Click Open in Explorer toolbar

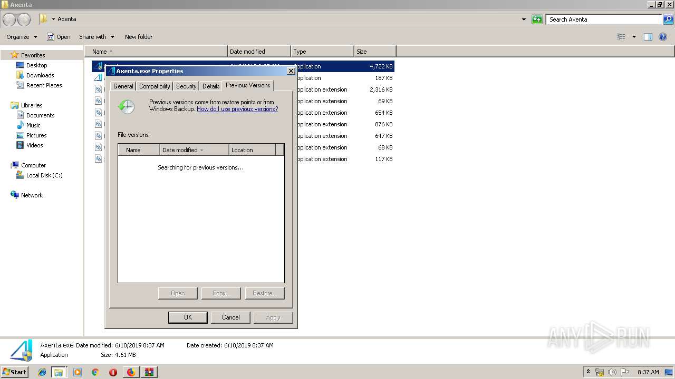tap(59, 37)
